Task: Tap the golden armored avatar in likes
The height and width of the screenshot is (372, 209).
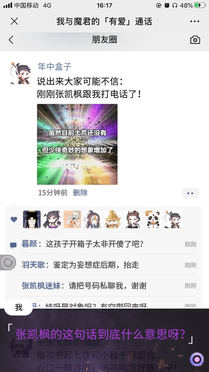Action: pyautogui.click(x=113, y=219)
